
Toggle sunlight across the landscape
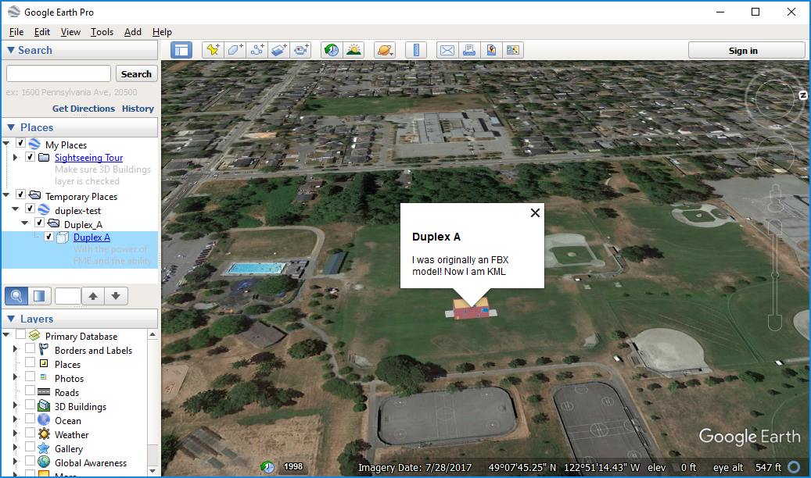coord(354,50)
